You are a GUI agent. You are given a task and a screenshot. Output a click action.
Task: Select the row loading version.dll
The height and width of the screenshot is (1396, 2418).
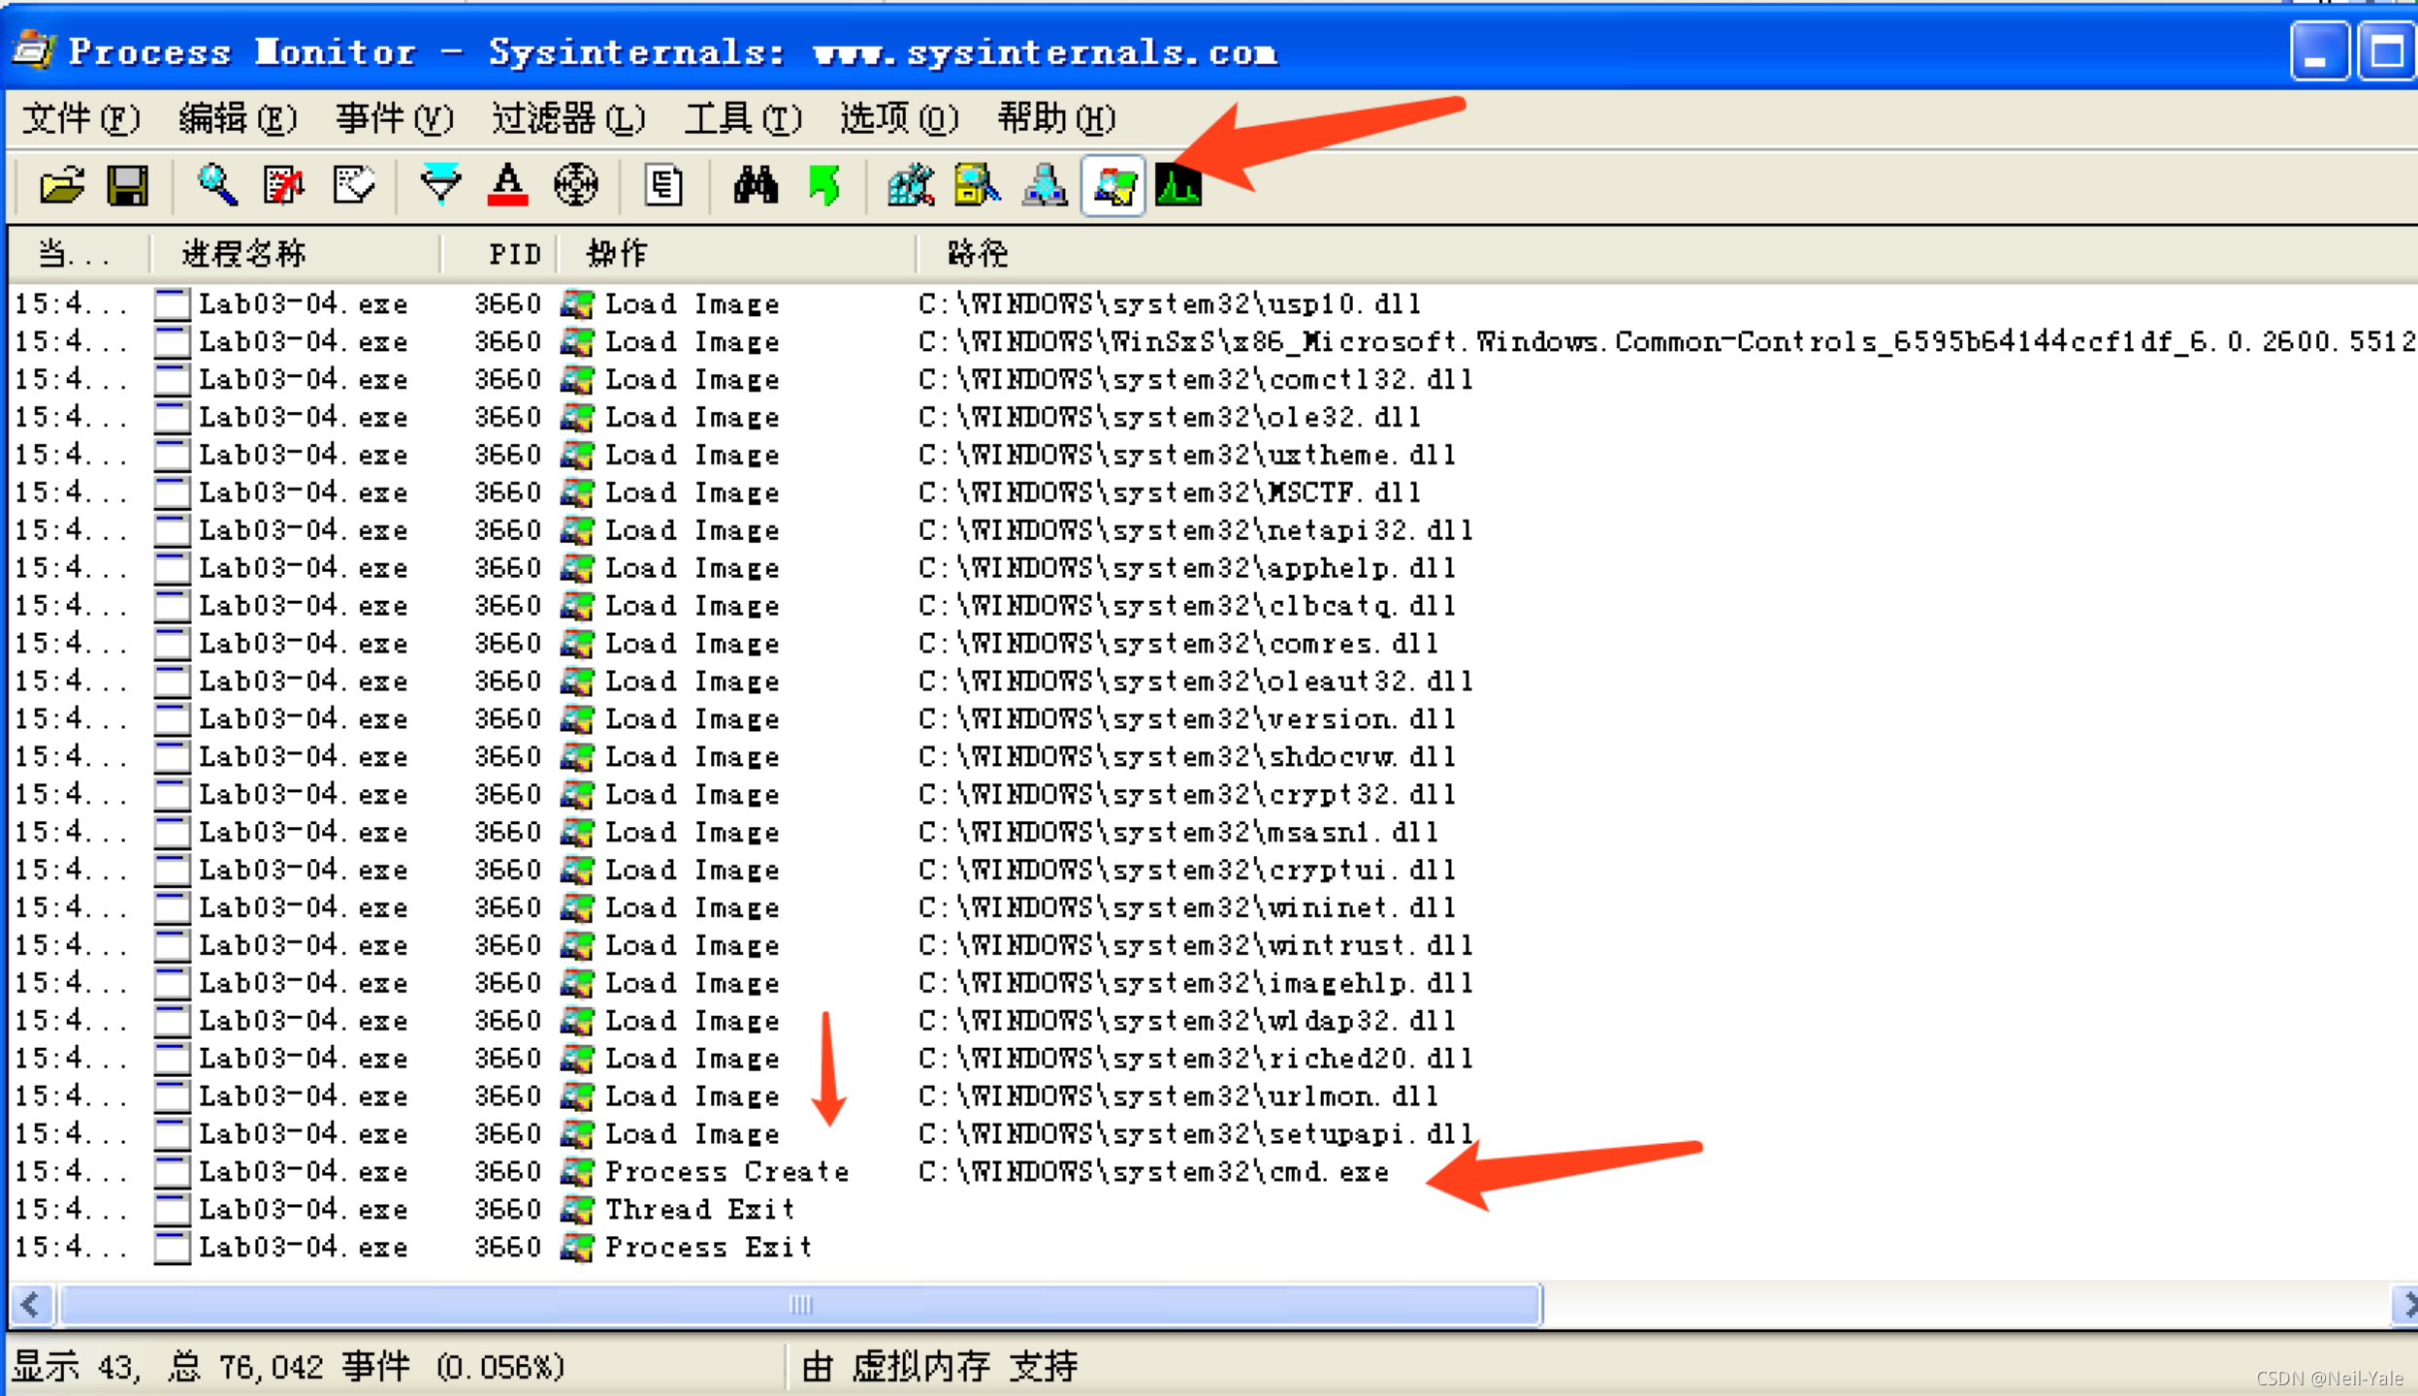click(x=1212, y=719)
